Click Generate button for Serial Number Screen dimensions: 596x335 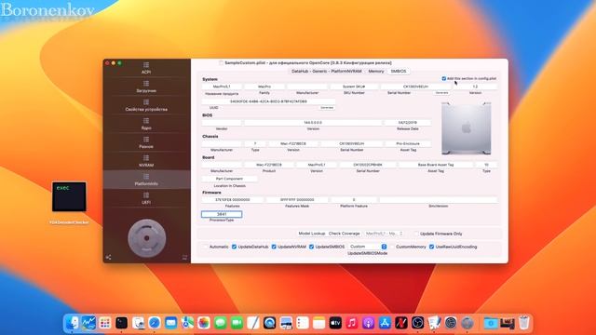(441, 93)
